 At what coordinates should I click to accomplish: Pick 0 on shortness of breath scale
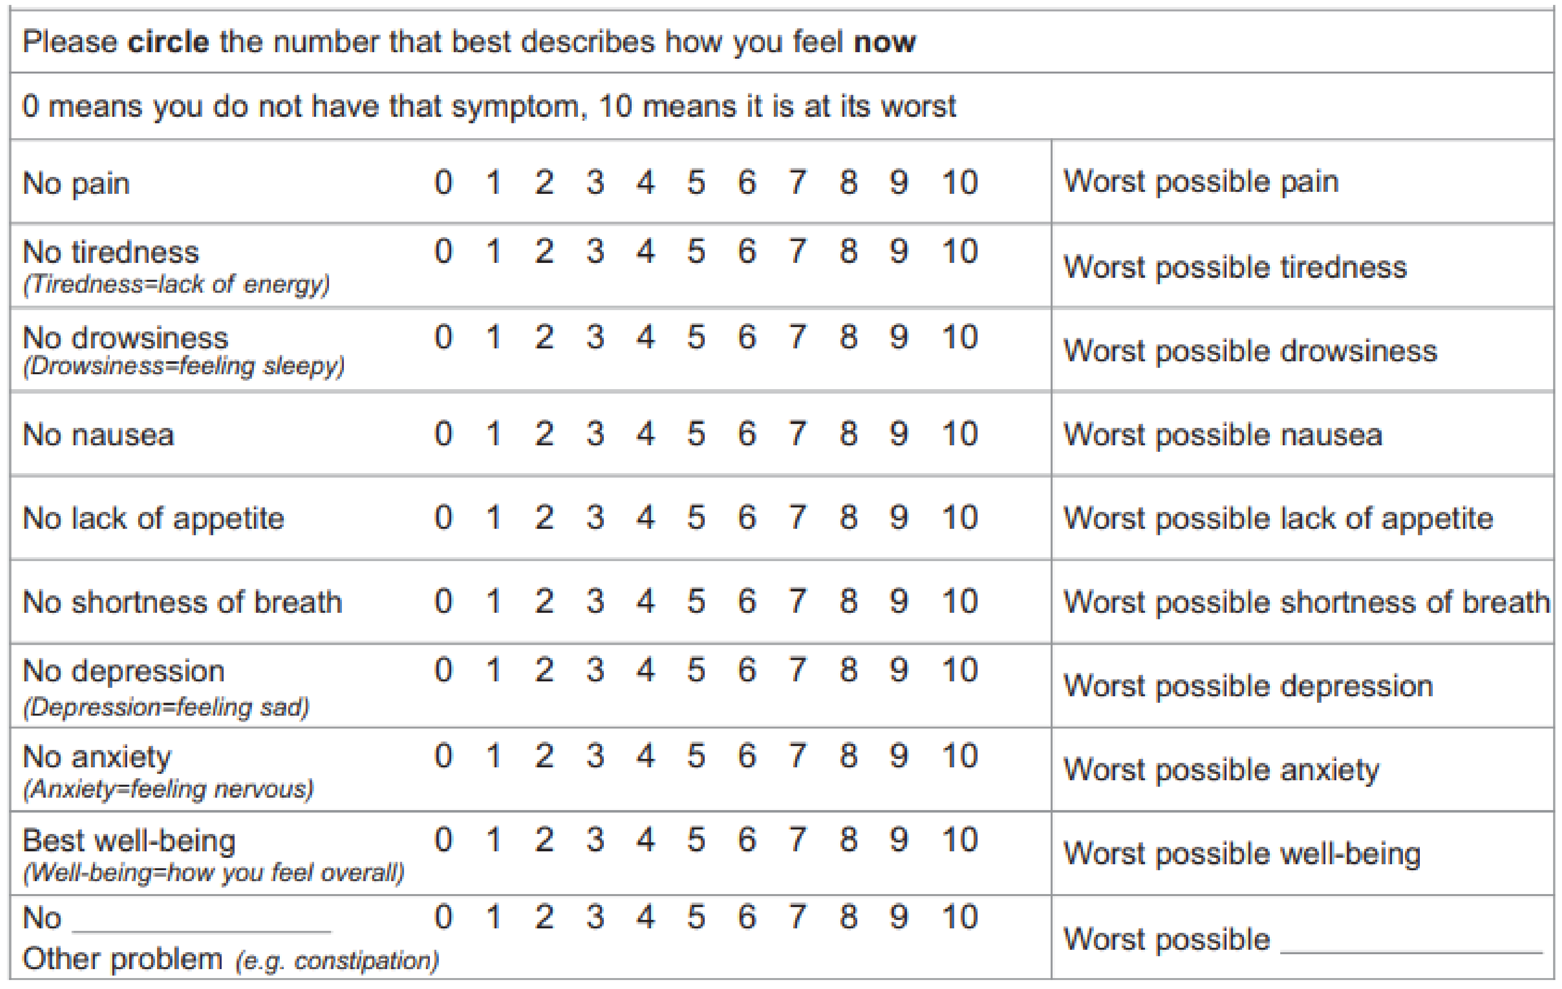coord(443,601)
